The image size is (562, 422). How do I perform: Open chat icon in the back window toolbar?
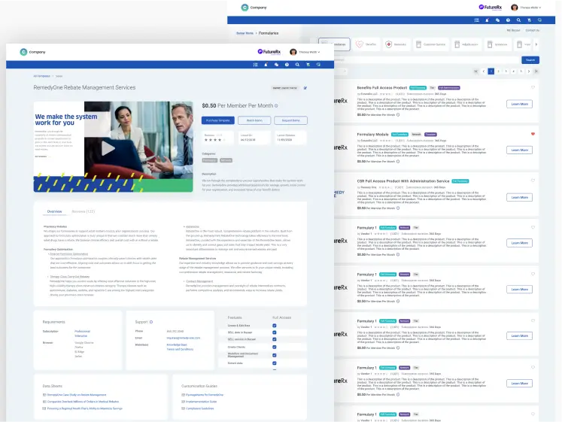click(x=497, y=20)
